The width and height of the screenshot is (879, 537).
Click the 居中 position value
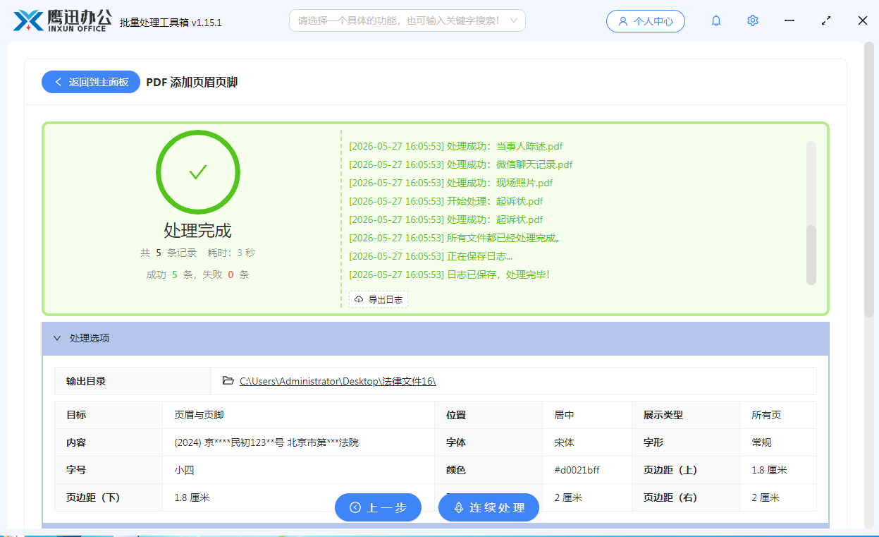564,415
